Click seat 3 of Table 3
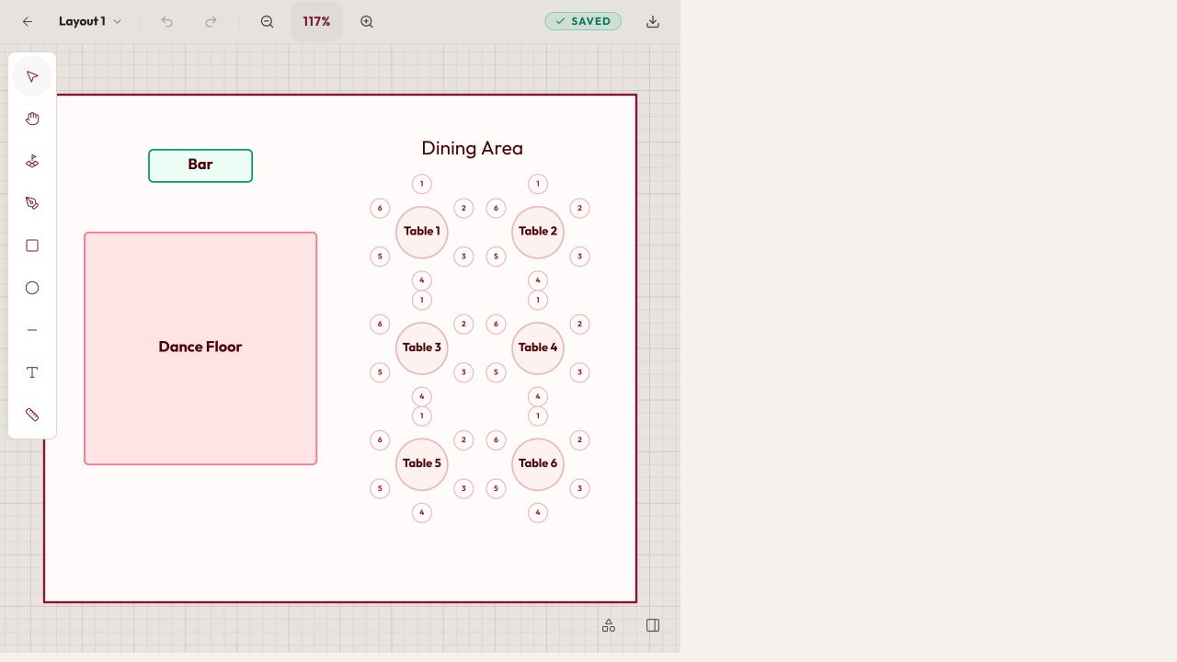The image size is (1177, 662). 463,372
